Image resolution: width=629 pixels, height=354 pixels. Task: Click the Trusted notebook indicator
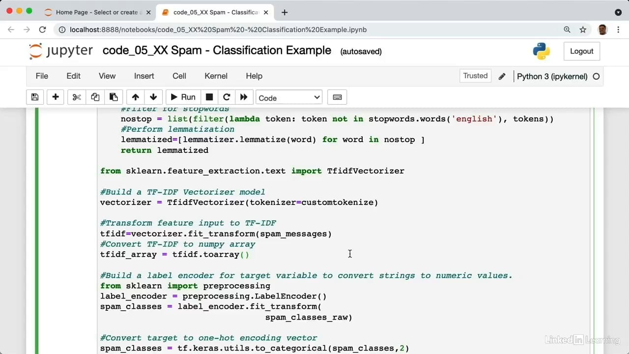pyautogui.click(x=475, y=76)
